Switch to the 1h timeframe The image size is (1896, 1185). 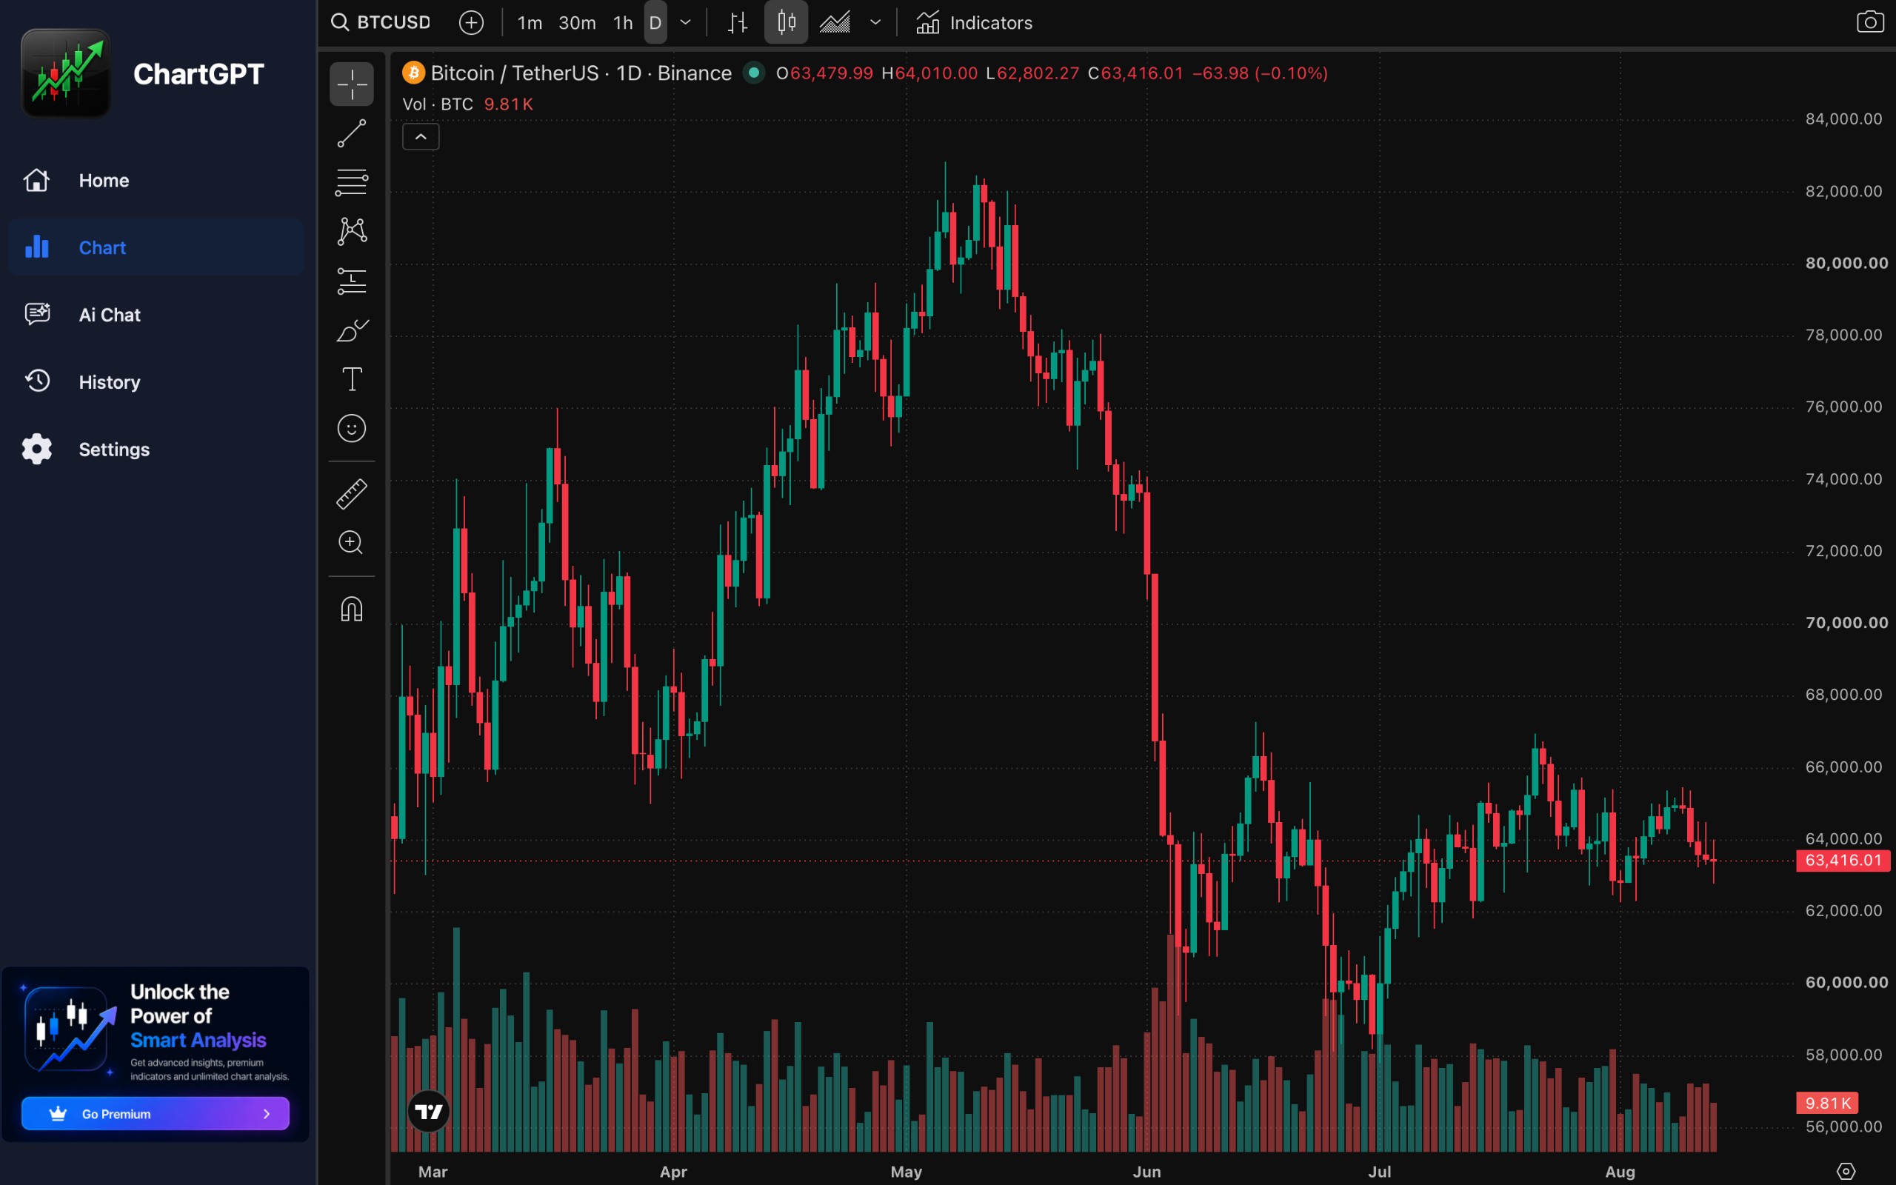(623, 23)
